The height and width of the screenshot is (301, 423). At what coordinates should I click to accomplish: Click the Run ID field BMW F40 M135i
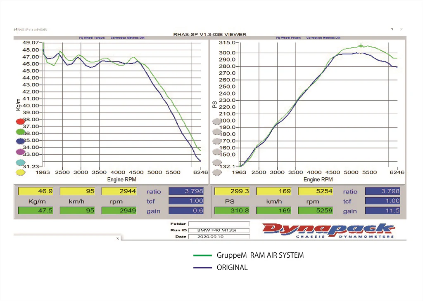click(219, 230)
